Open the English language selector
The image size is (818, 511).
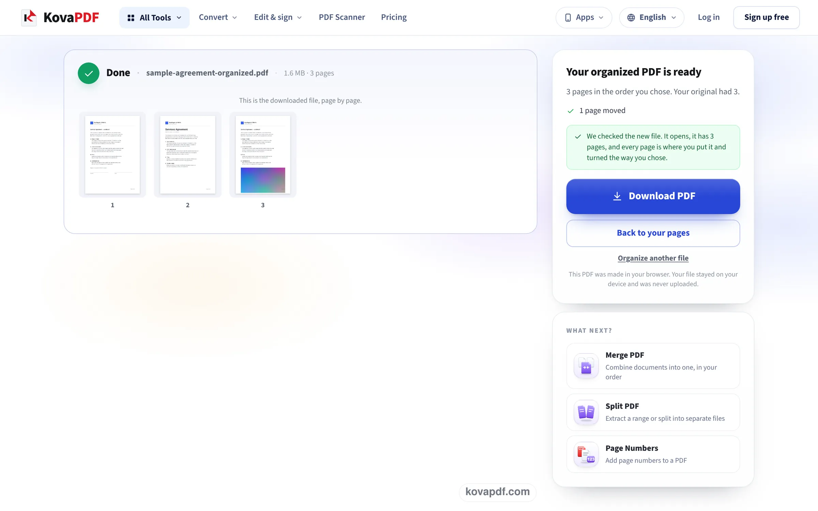pos(651,17)
